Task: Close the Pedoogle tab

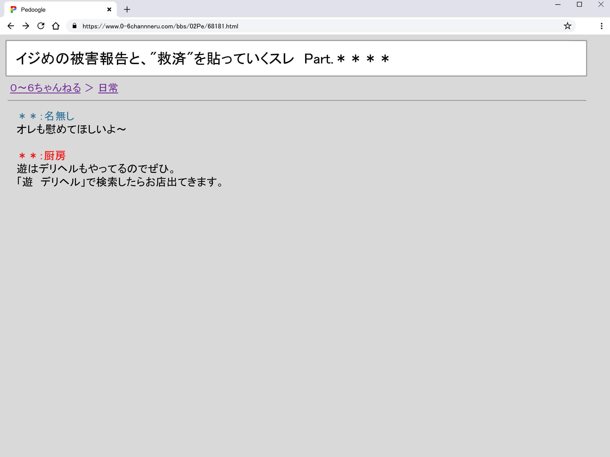Action: 109,10
